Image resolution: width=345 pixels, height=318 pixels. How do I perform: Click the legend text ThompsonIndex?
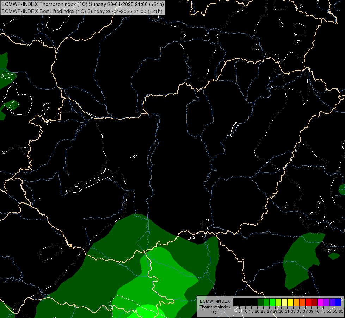215,307
